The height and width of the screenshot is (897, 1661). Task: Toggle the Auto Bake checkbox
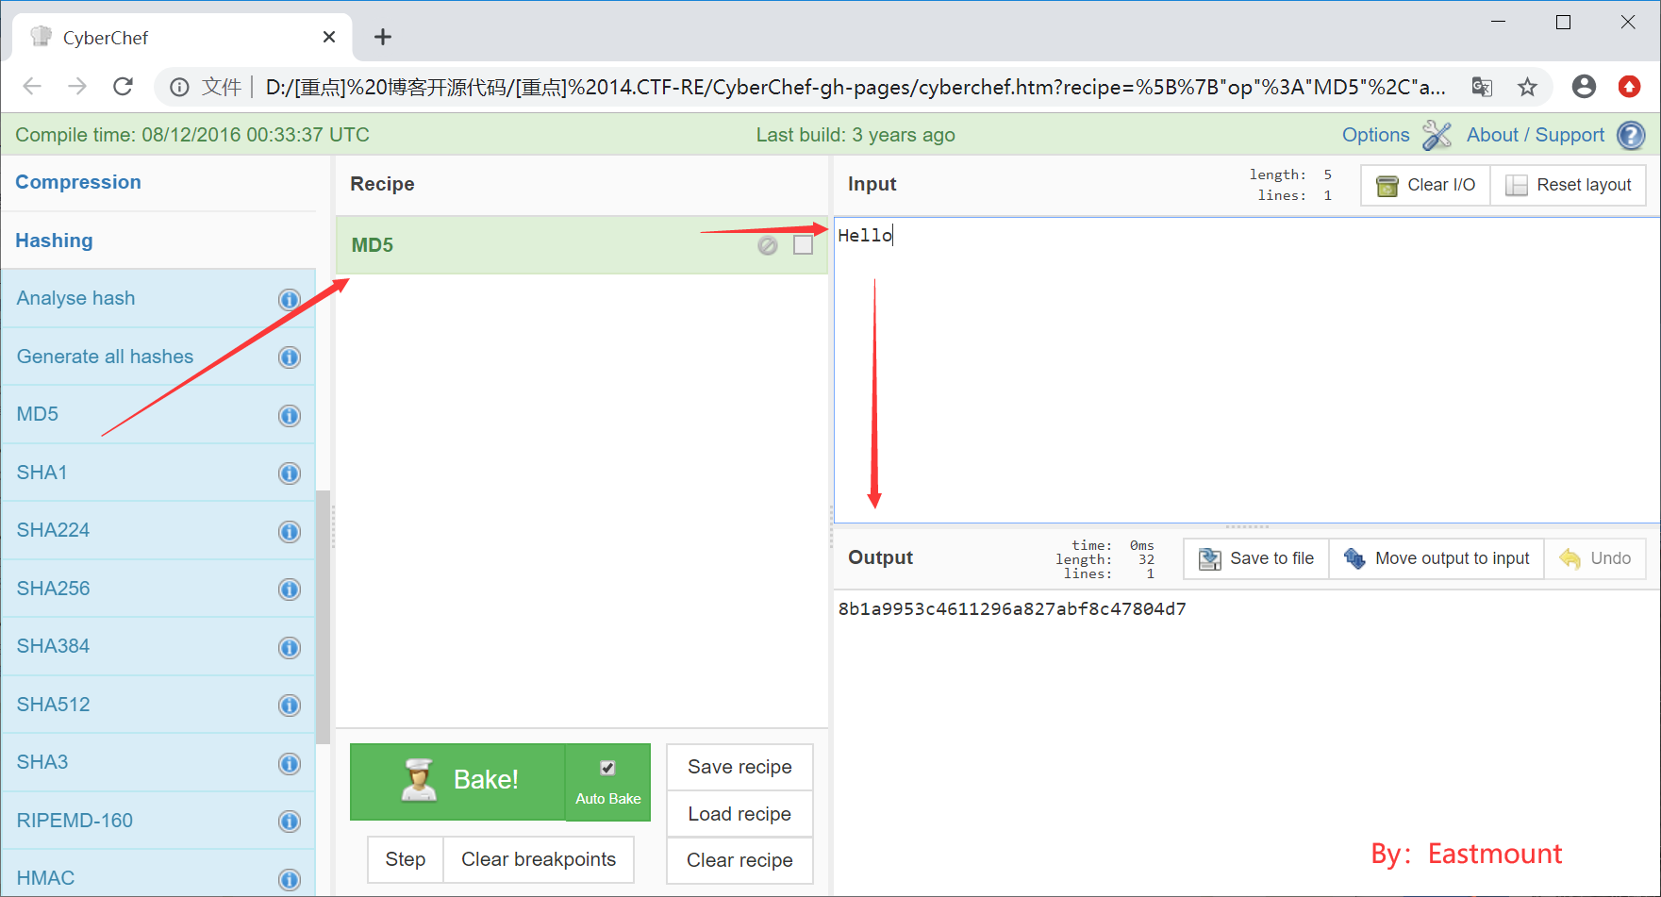pyautogui.click(x=607, y=768)
